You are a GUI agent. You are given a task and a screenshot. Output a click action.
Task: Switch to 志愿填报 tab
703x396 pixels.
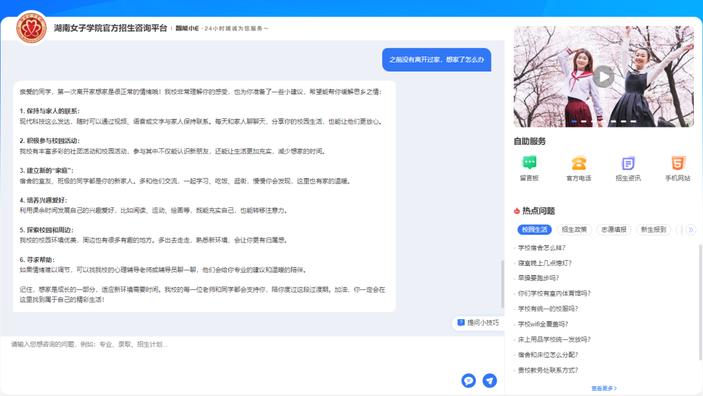613,230
